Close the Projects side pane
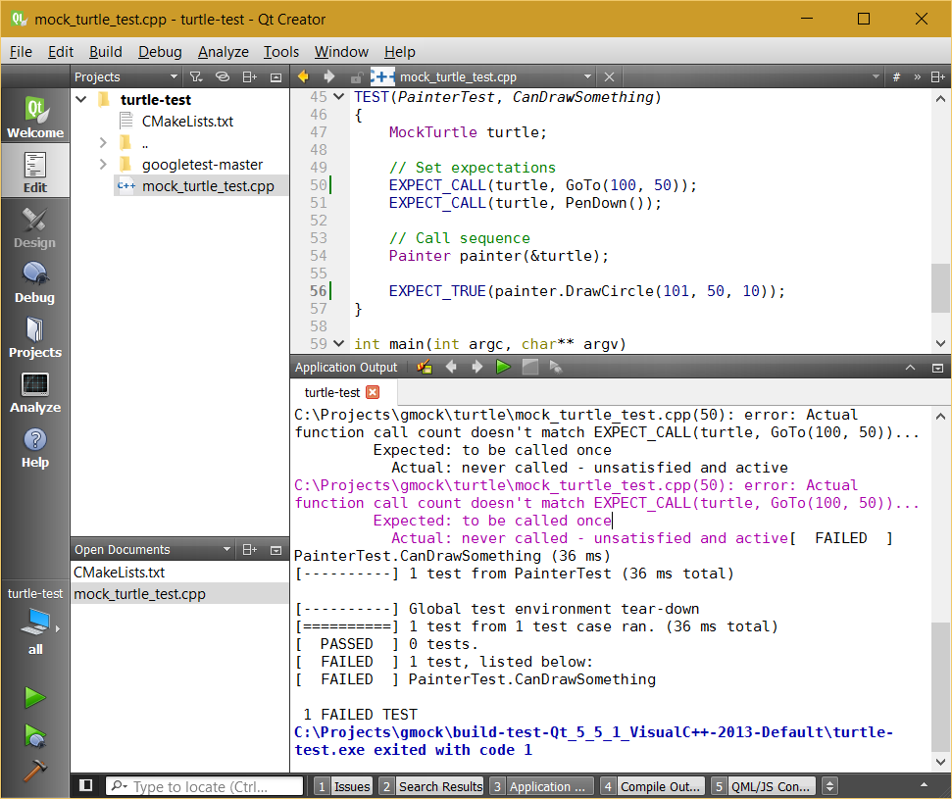This screenshot has width=952, height=799. tap(276, 77)
